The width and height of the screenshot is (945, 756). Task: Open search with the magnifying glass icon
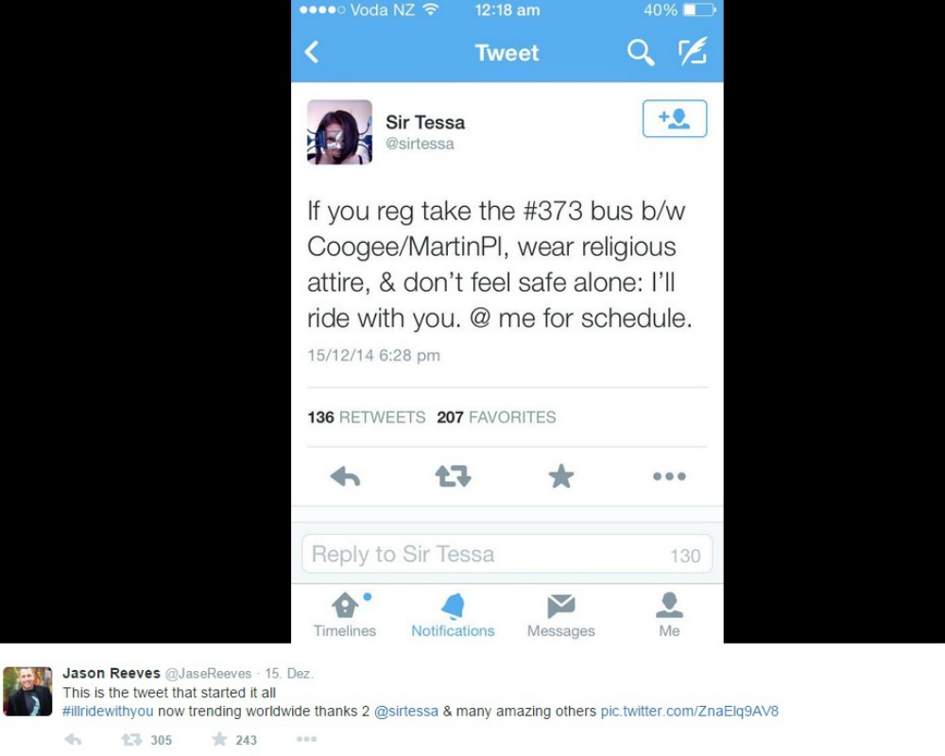(x=640, y=53)
